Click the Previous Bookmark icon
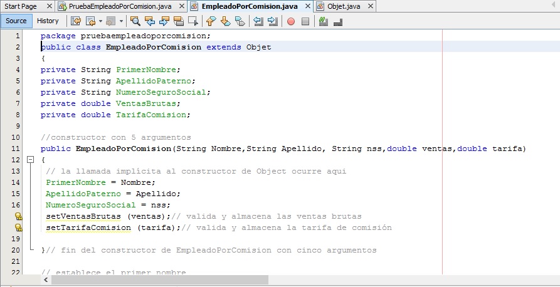This screenshot has width=560, height=287. point(211,21)
